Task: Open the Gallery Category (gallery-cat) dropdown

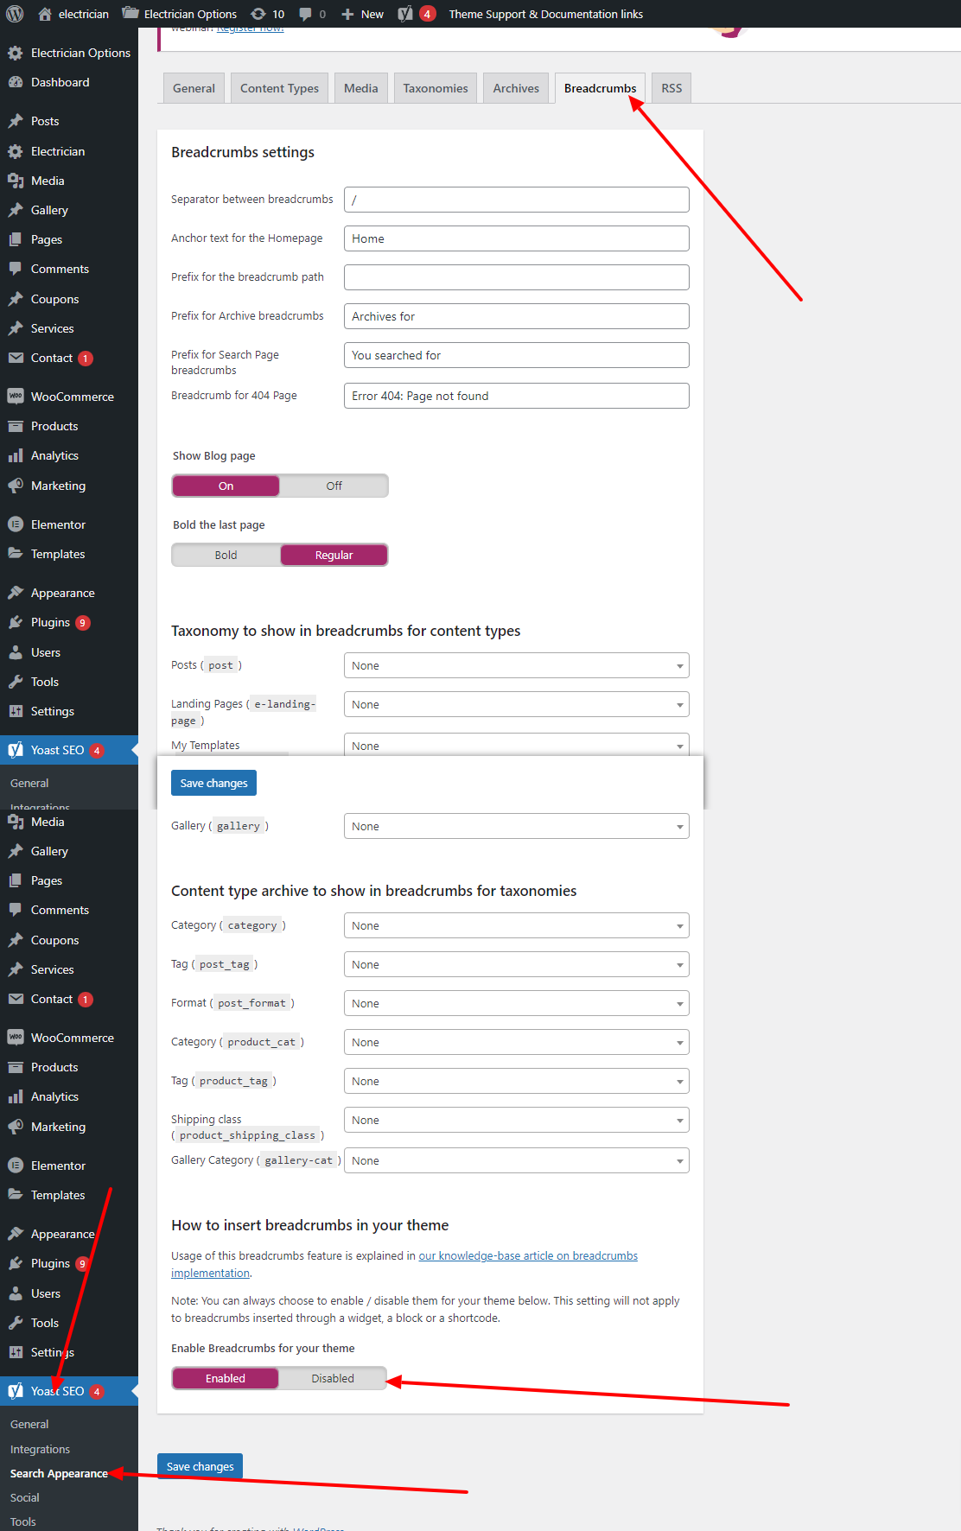Action: 517,1161
